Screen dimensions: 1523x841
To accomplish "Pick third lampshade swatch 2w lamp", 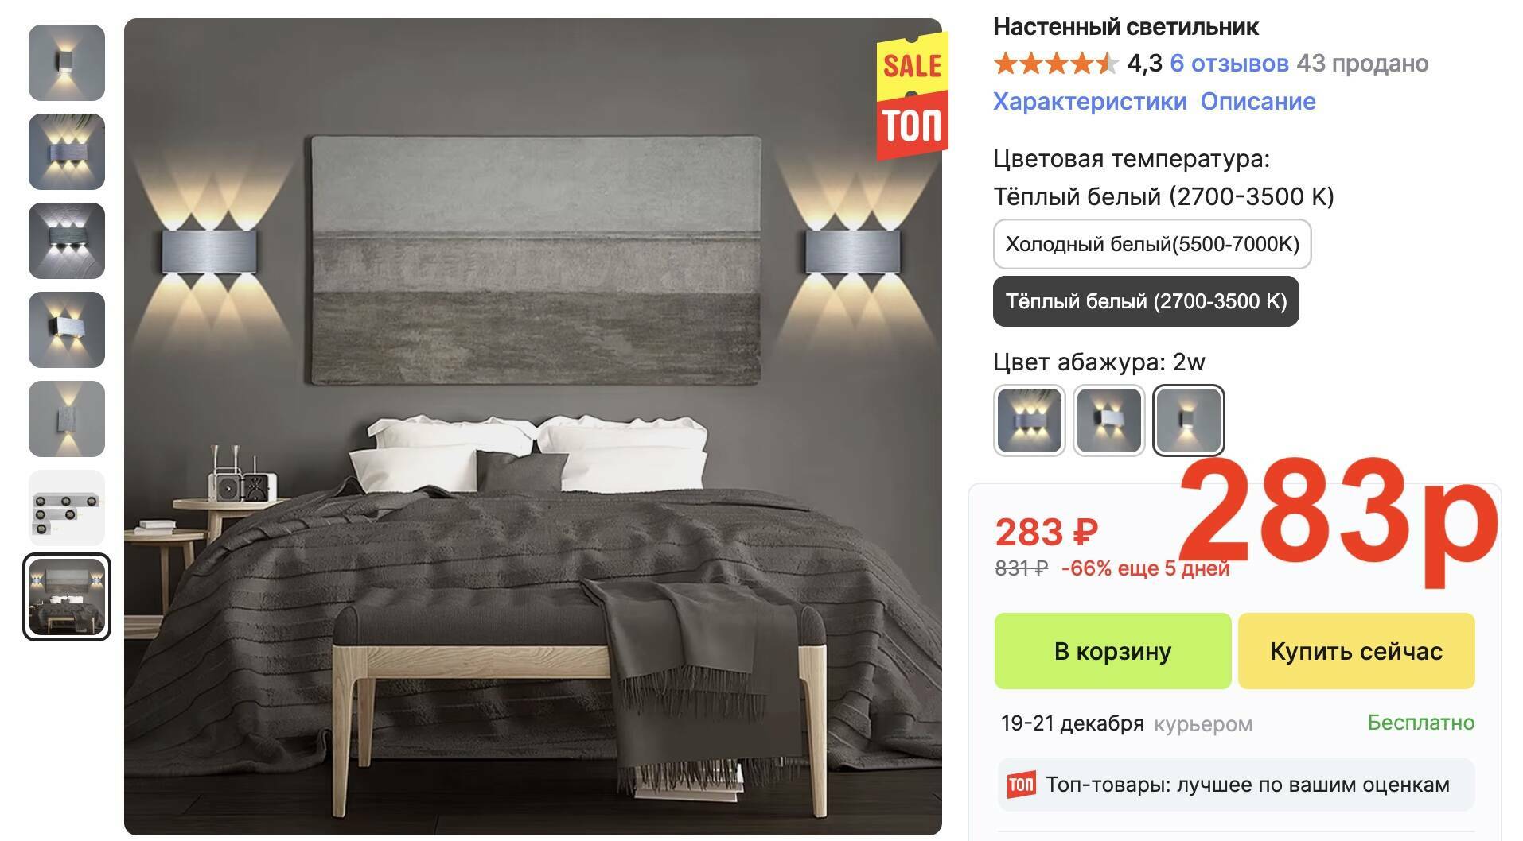I will pos(1189,420).
